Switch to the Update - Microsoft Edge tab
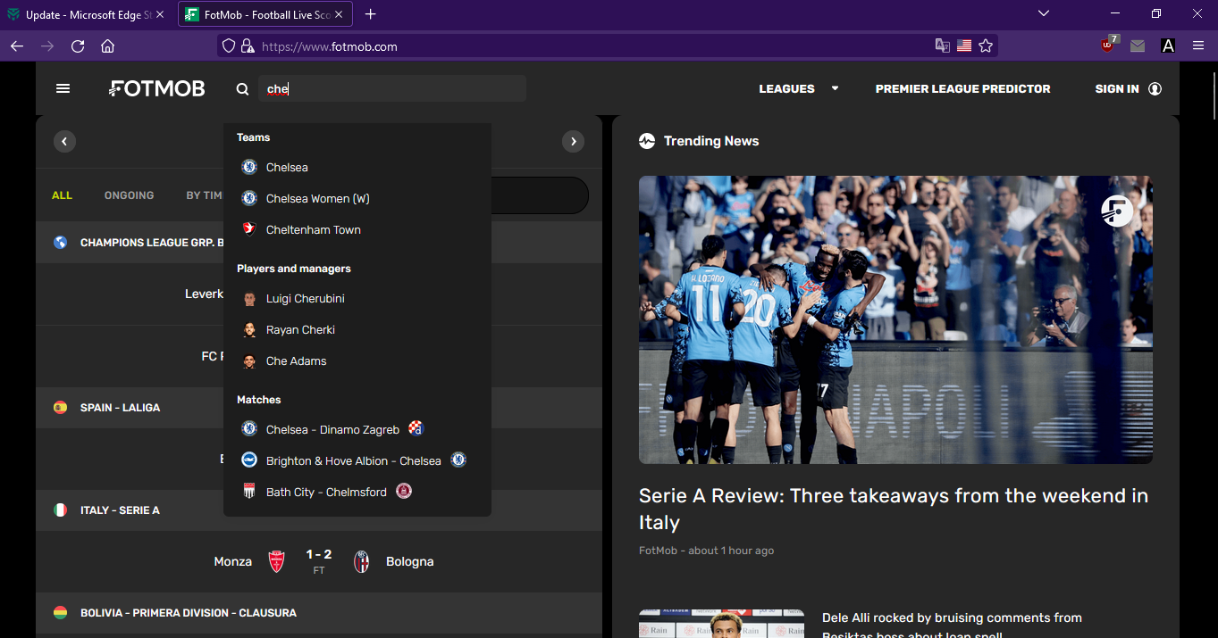This screenshot has width=1218, height=638. [x=85, y=14]
